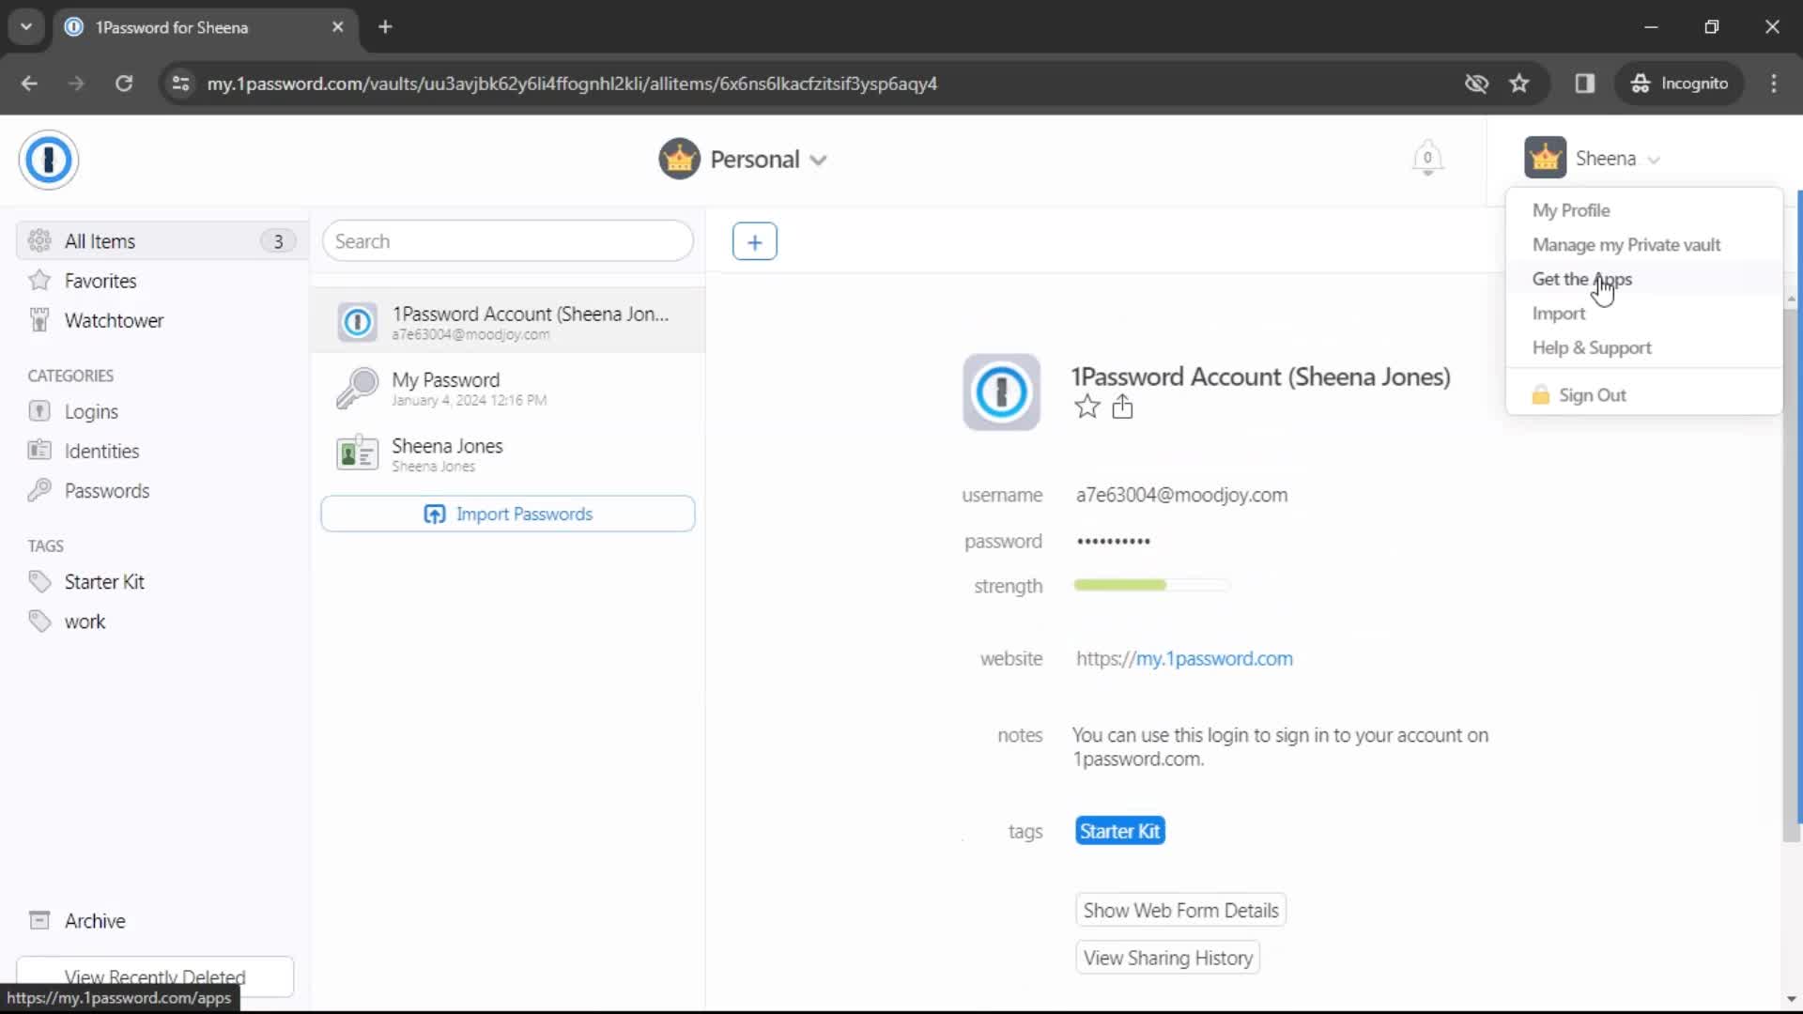Click the Passwords key icon in sidebar
The width and height of the screenshot is (1803, 1014).
point(39,491)
